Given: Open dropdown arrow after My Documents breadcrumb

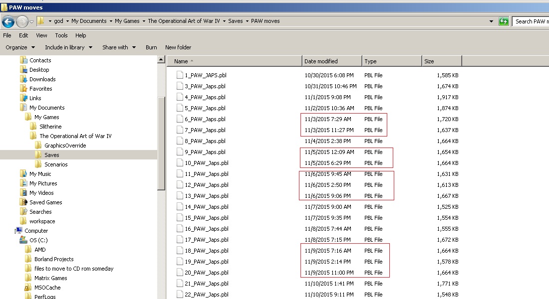Looking at the screenshot, I should click(x=111, y=21).
